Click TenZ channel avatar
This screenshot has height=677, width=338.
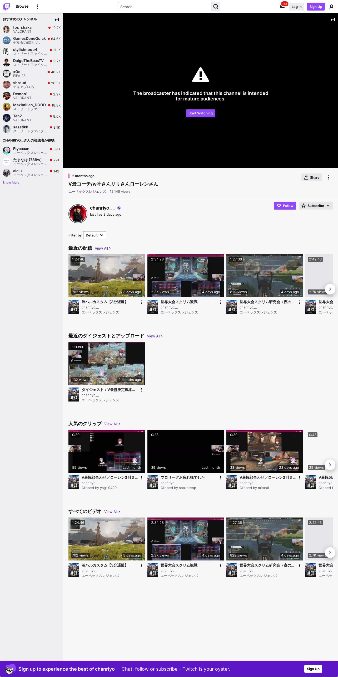click(7, 118)
